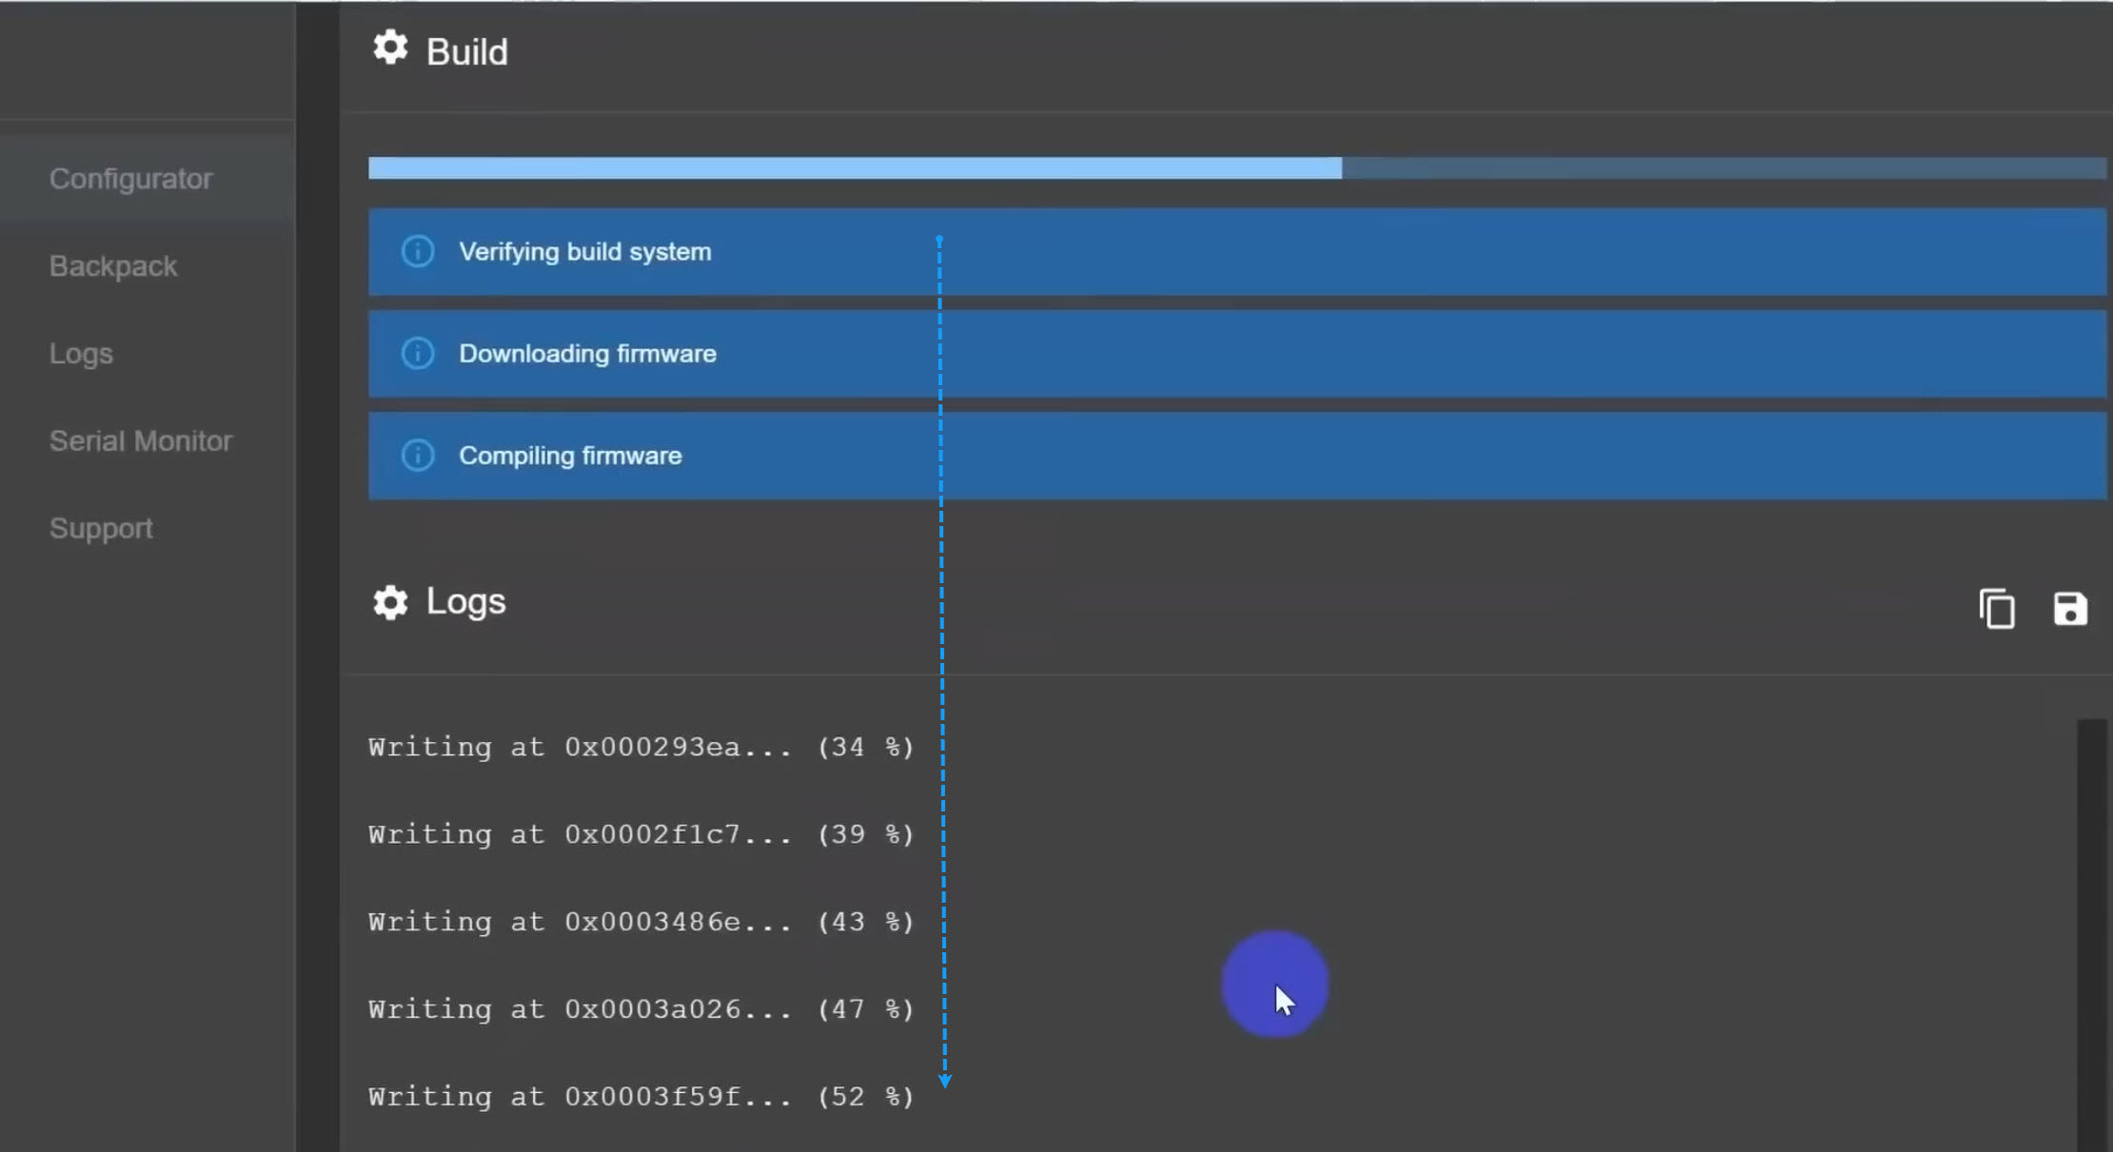Open the Serial Monitor page

coord(141,441)
